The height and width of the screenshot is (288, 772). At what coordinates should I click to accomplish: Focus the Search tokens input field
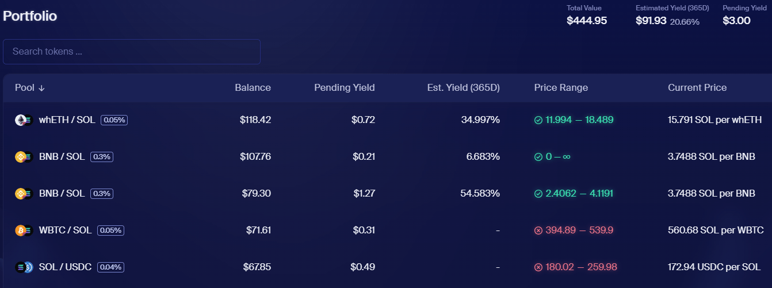(x=132, y=52)
